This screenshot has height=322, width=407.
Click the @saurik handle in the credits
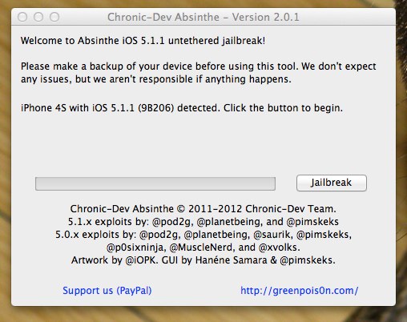coord(272,235)
